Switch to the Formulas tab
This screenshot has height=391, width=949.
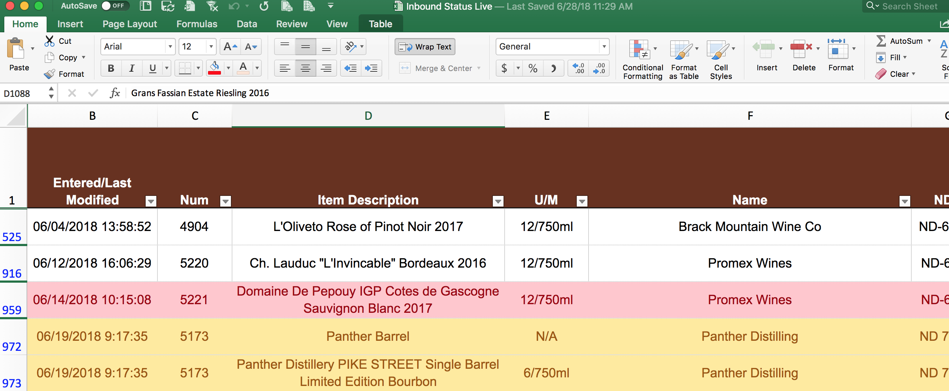(197, 24)
